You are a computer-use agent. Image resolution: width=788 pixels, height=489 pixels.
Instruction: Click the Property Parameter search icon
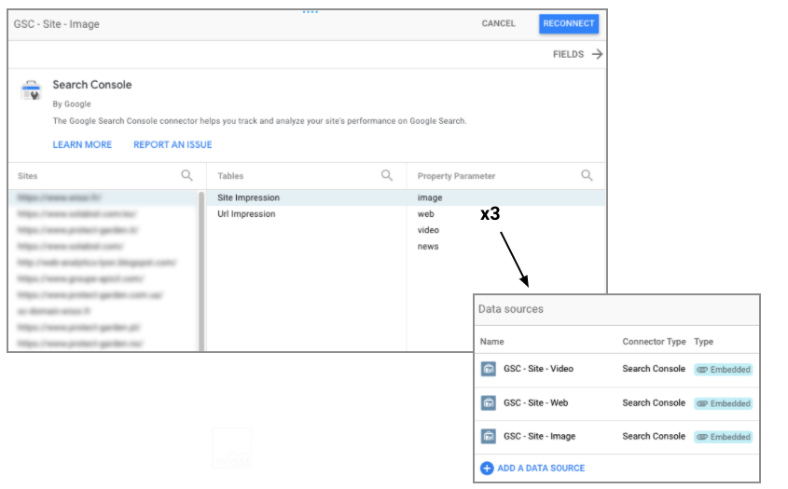pos(587,175)
